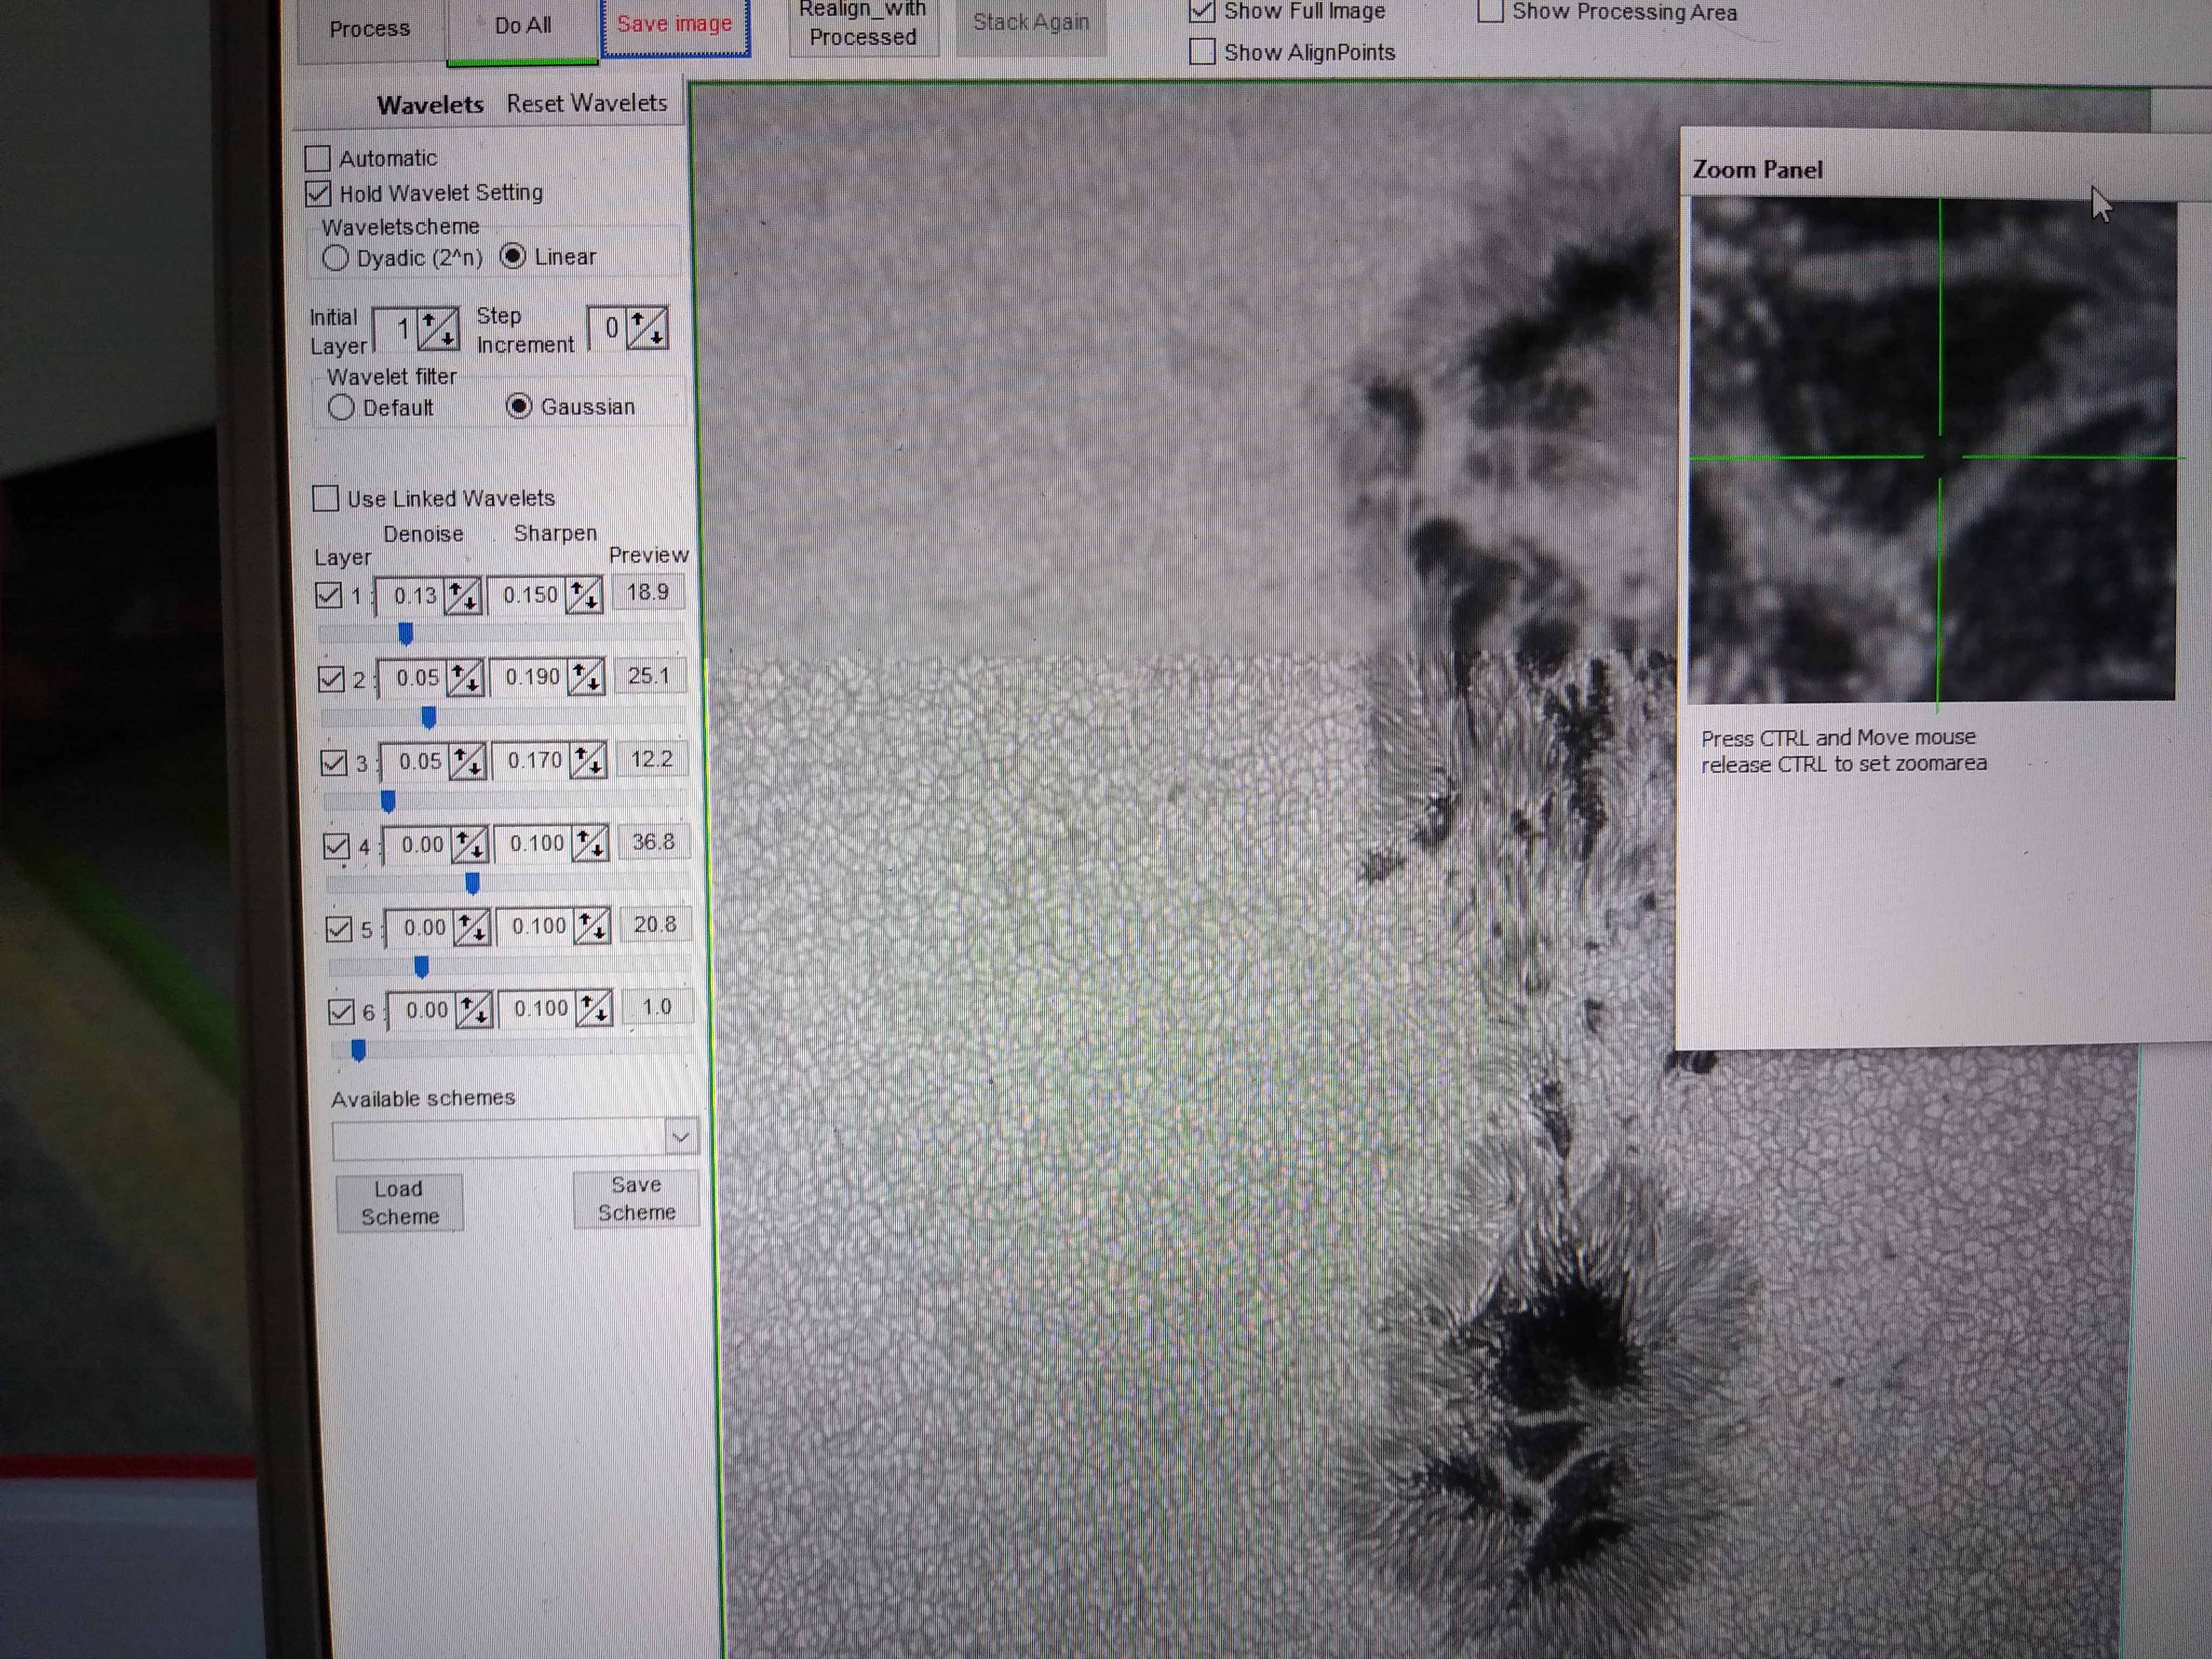2212x1659 pixels.
Task: Click Initial Layer spinner arrows
Action: click(x=438, y=329)
